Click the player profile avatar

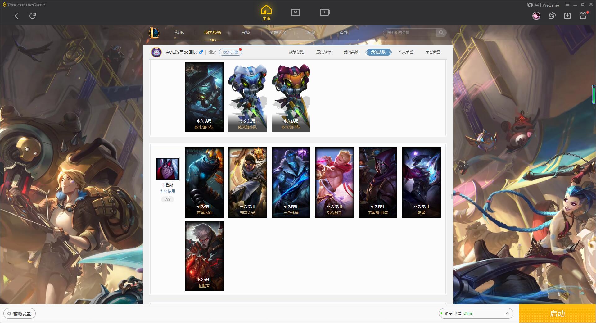(x=156, y=52)
